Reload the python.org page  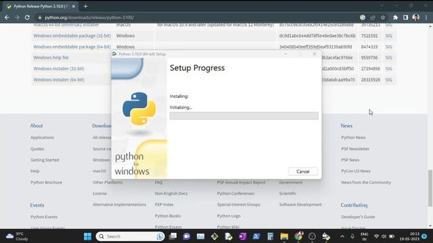(x=27, y=18)
